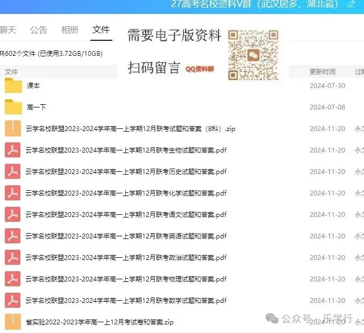The height and width of the screenshot is (333, 364).
Task: Click PDF icon of 数学试题和答案 file
Action: [13, 300]
